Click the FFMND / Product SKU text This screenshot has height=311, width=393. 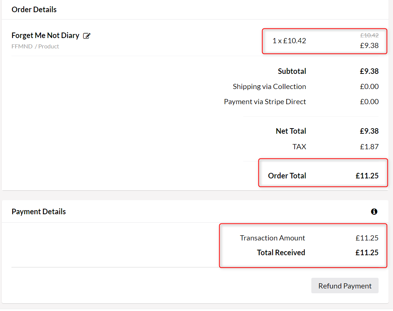click(x=35, y=47)
